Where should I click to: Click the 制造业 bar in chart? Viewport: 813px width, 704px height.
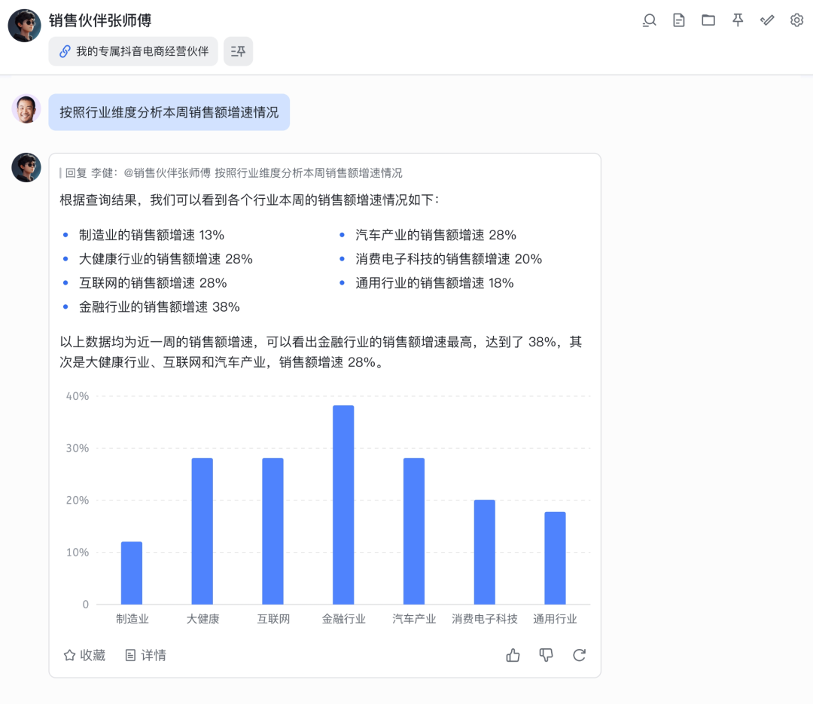pyautogui.click(x=132, y=573)
